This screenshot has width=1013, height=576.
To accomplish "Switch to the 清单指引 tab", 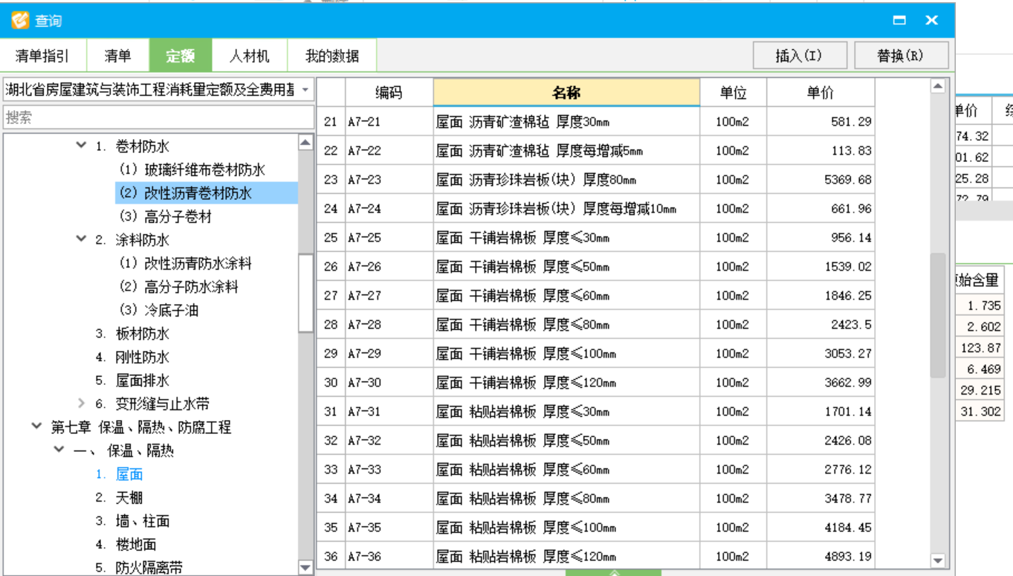I will click(x=42, y=56).
